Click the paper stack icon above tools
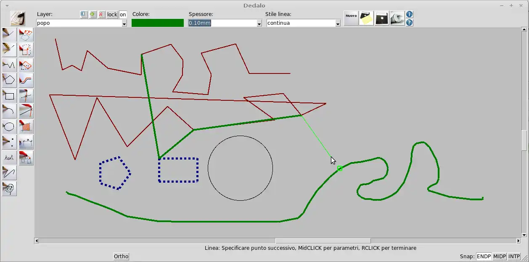 (x=18, y=18)
